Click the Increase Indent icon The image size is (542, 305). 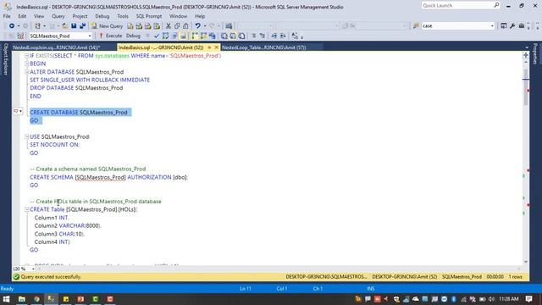pyautogui.click(x=283, y=36)
